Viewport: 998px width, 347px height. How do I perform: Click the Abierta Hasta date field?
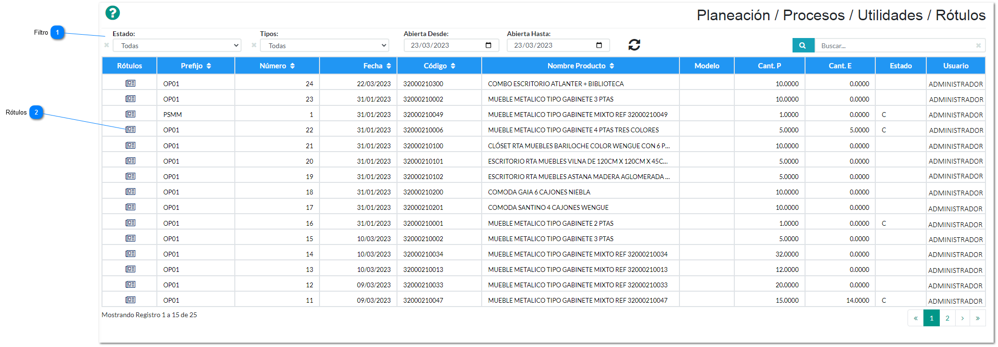click(x=558, y=45)
